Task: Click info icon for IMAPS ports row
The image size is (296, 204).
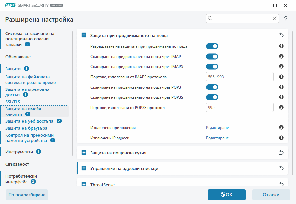Action: coord(281,77)
